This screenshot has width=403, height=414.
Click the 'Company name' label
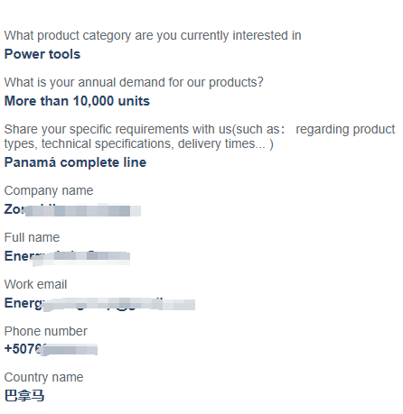(x=49, y=190)
